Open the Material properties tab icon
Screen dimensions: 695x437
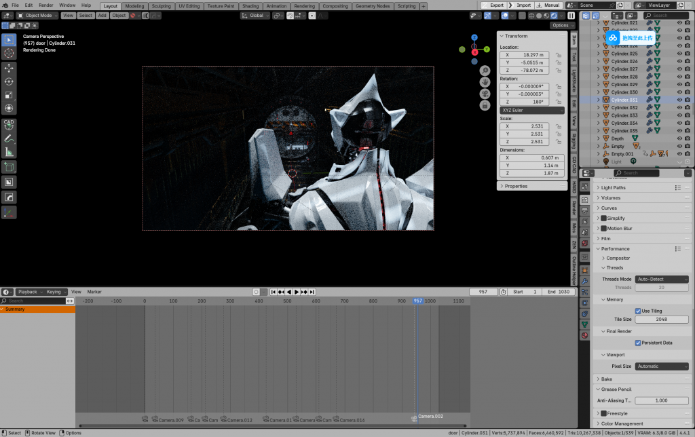point(584,335)
